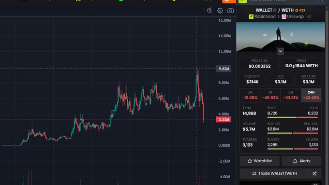Click the Alerts bell icon

[x=295, y=161]
